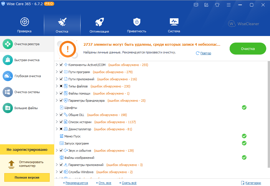Click the edit note icon in title bar

206,5
